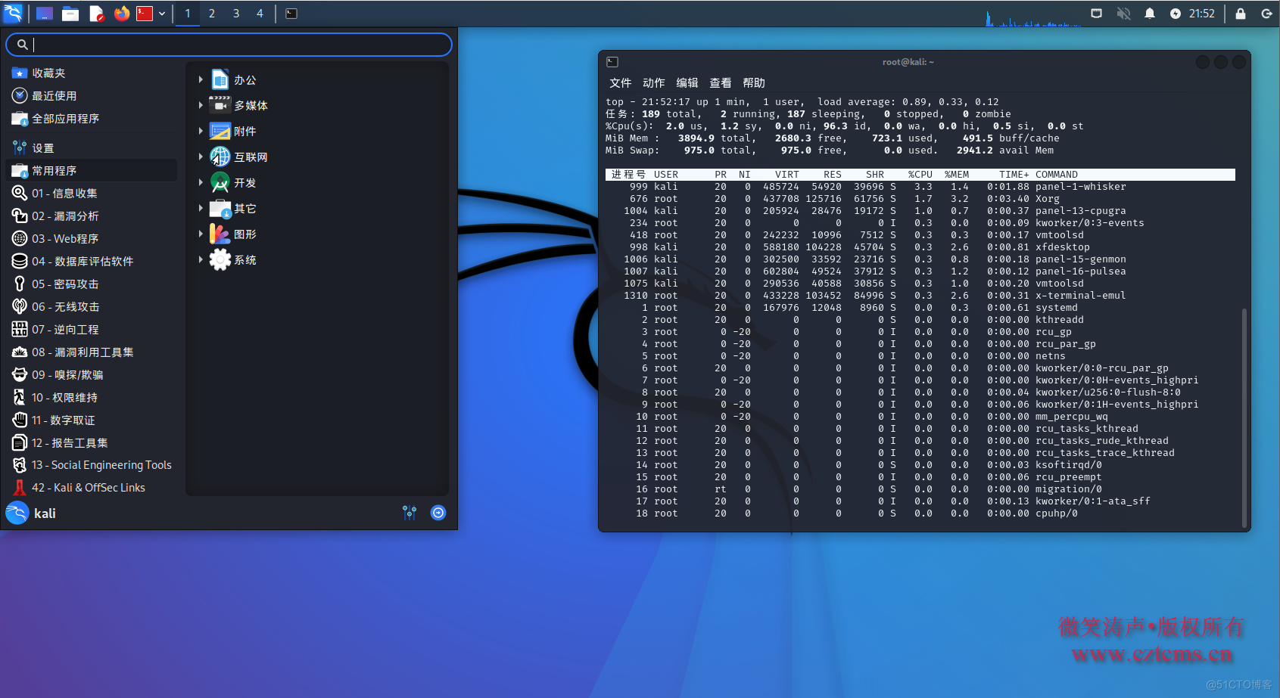Screen dimensions: 1280x698
Task: Open 06 - 无线攻击 category
Action: [x=91, y=307]
